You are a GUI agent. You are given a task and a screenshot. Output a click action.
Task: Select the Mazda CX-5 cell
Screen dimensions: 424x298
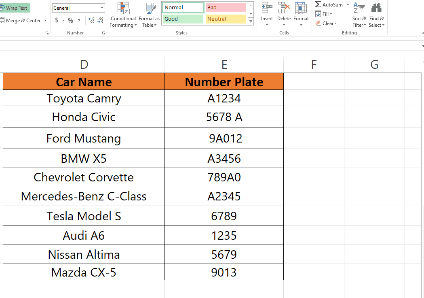click(84, 272)
